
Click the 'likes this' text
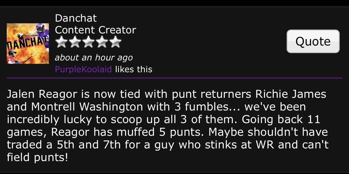point(133,70)
